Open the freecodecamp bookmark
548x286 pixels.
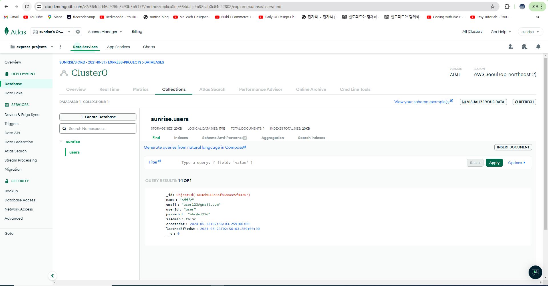(81, 17)
